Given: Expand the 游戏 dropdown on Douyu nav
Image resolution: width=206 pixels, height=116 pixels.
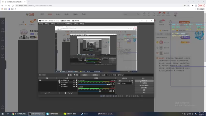Looking at the screenshot, I should (x=75, y=14).
